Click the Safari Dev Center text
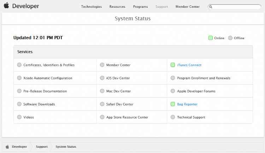This screenshot has width=265, height=153. (x=120, y=104)
